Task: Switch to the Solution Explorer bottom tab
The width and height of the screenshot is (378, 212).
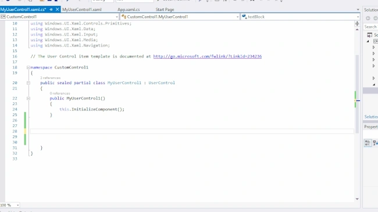Action: [371, 117]
